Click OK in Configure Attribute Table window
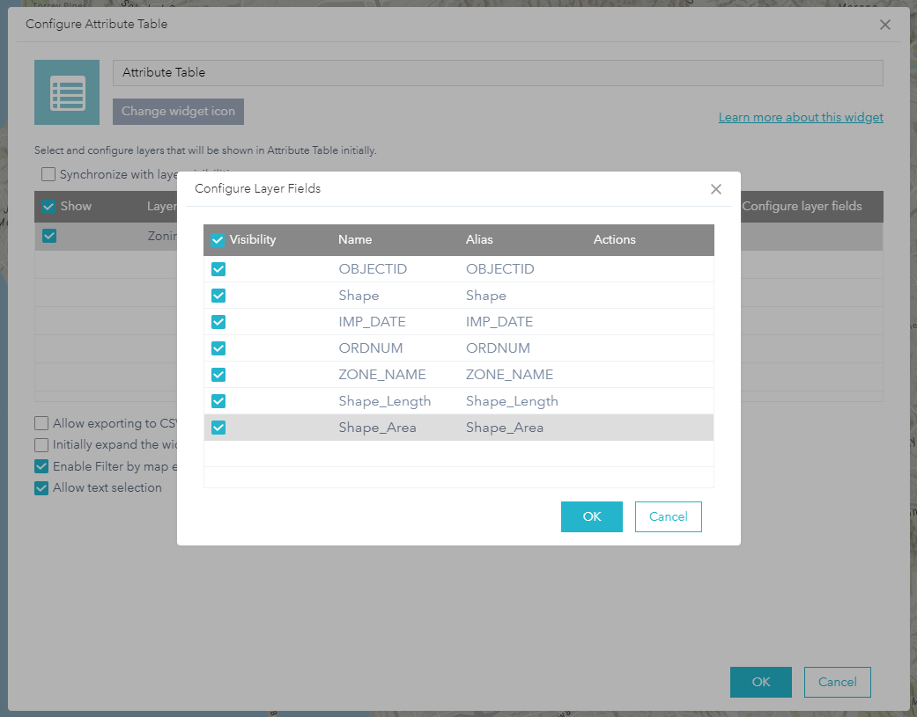 point(761,682)
